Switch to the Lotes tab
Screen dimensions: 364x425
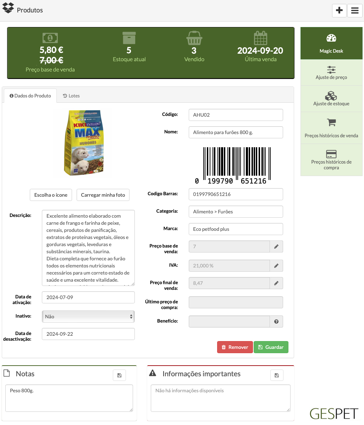click(x=71, y=96)
